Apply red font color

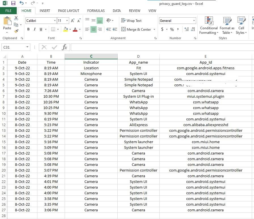pyautogui.click(x=75, y=29)
